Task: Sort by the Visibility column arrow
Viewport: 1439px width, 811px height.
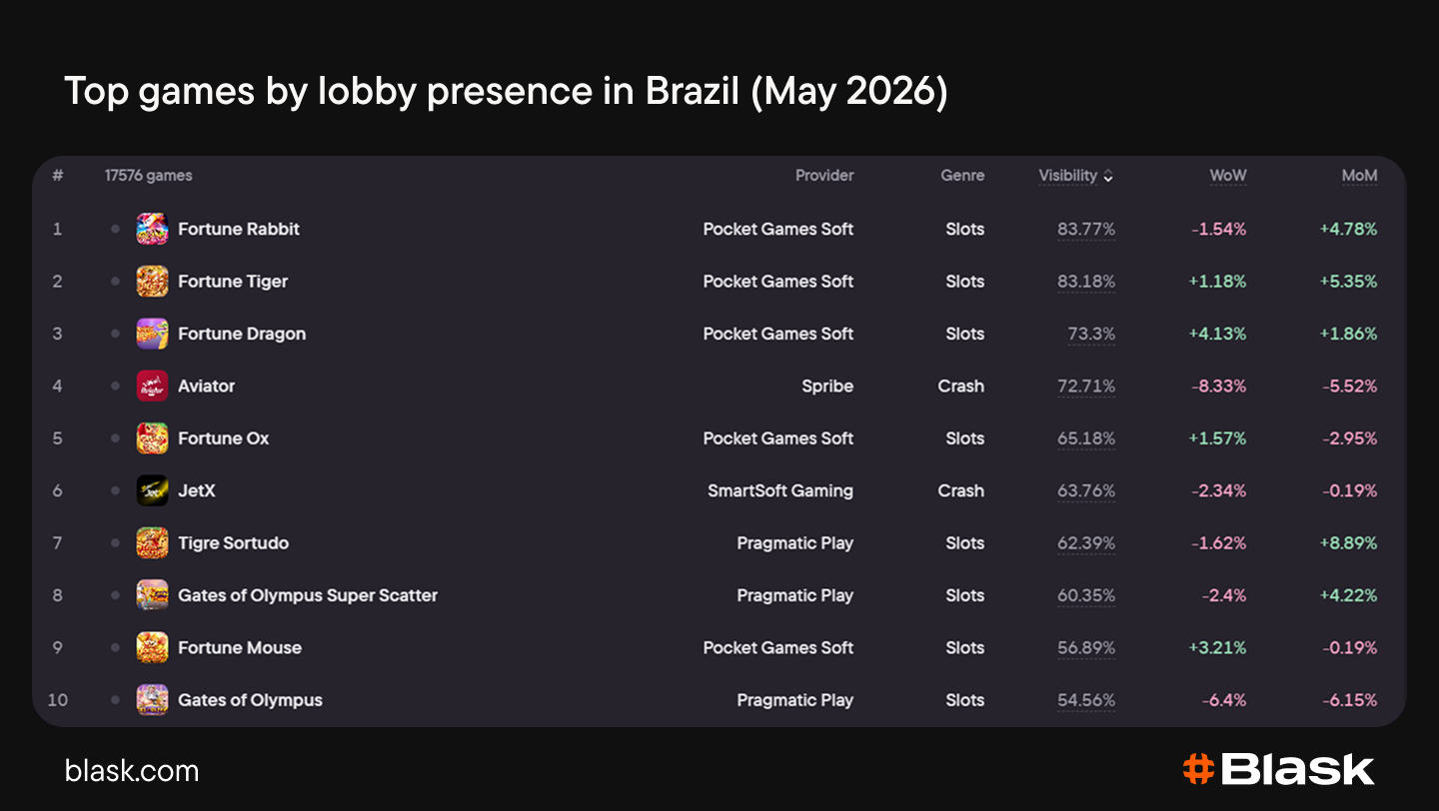Action: point(1108,176)
